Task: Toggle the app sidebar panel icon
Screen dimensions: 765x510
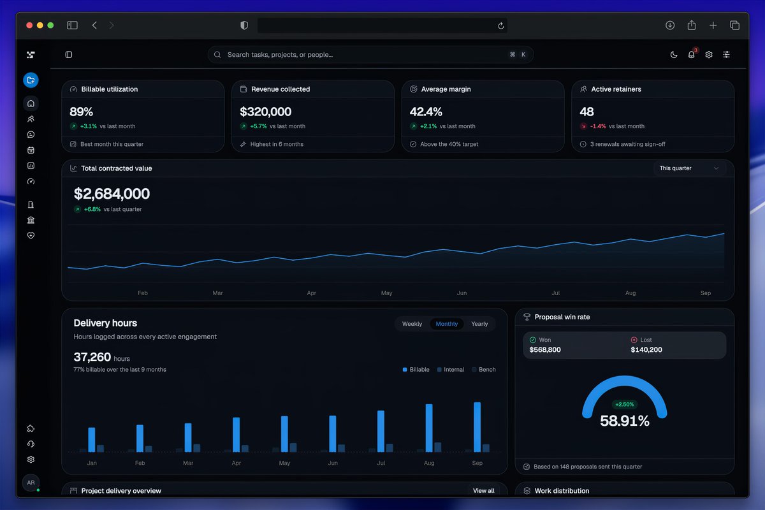Action: 69,55
